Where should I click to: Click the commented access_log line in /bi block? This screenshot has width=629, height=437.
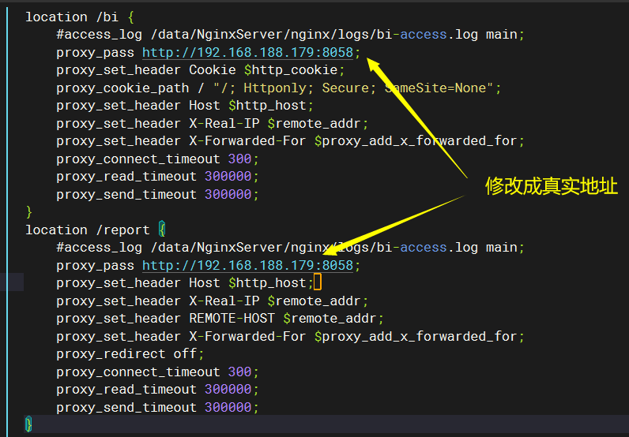[x=290, y=35]
